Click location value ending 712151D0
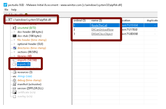Viewport: 166px width, 109px height. [x=130, y=25]
